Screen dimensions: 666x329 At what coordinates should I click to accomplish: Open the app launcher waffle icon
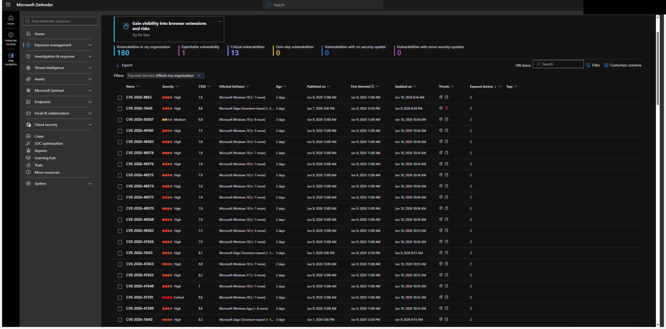coord(8,5)
